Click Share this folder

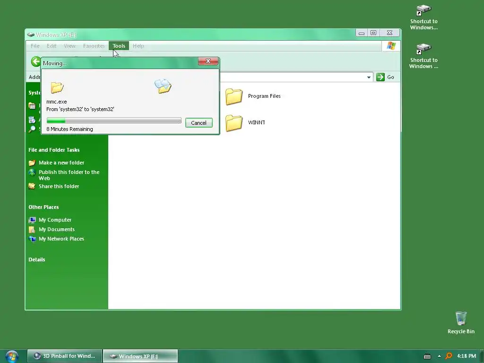click(x=59, y=186)
